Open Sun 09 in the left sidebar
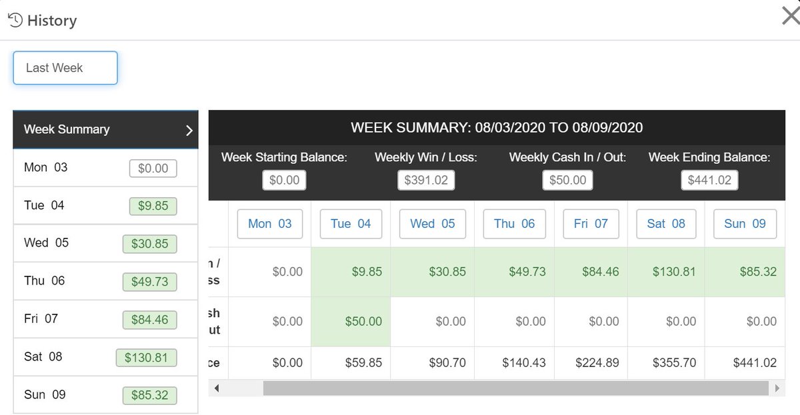This screenshot has width=800, height=415. point(105,395)
